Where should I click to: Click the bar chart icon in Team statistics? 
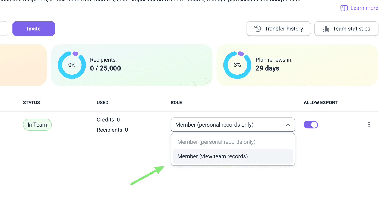point(326,29)
